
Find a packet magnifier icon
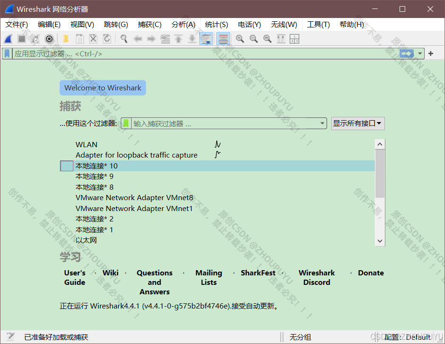point(124,39)
